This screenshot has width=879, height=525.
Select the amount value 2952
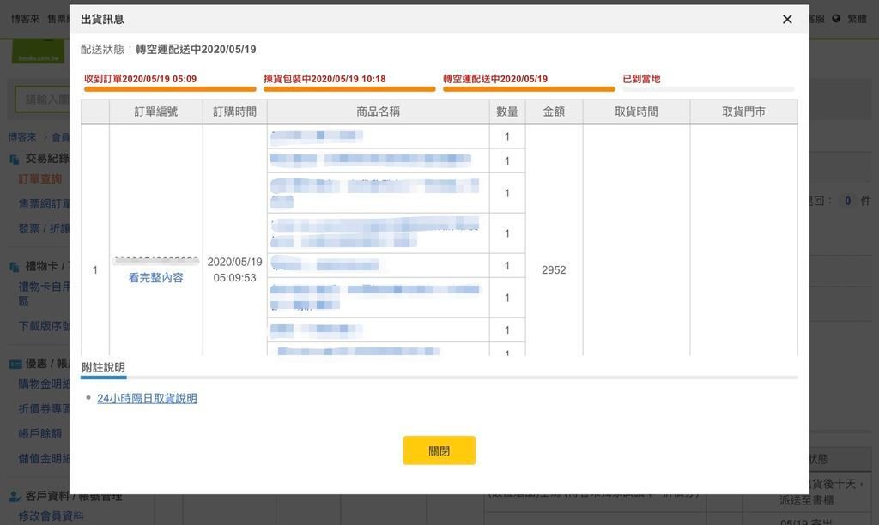tap(554, 270)
